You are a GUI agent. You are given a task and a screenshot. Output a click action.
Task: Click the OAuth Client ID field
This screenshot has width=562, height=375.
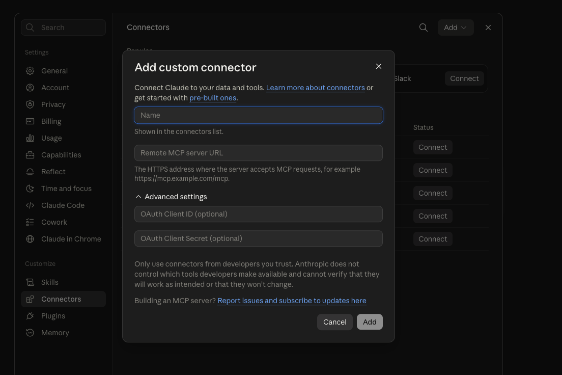(259, 214)
